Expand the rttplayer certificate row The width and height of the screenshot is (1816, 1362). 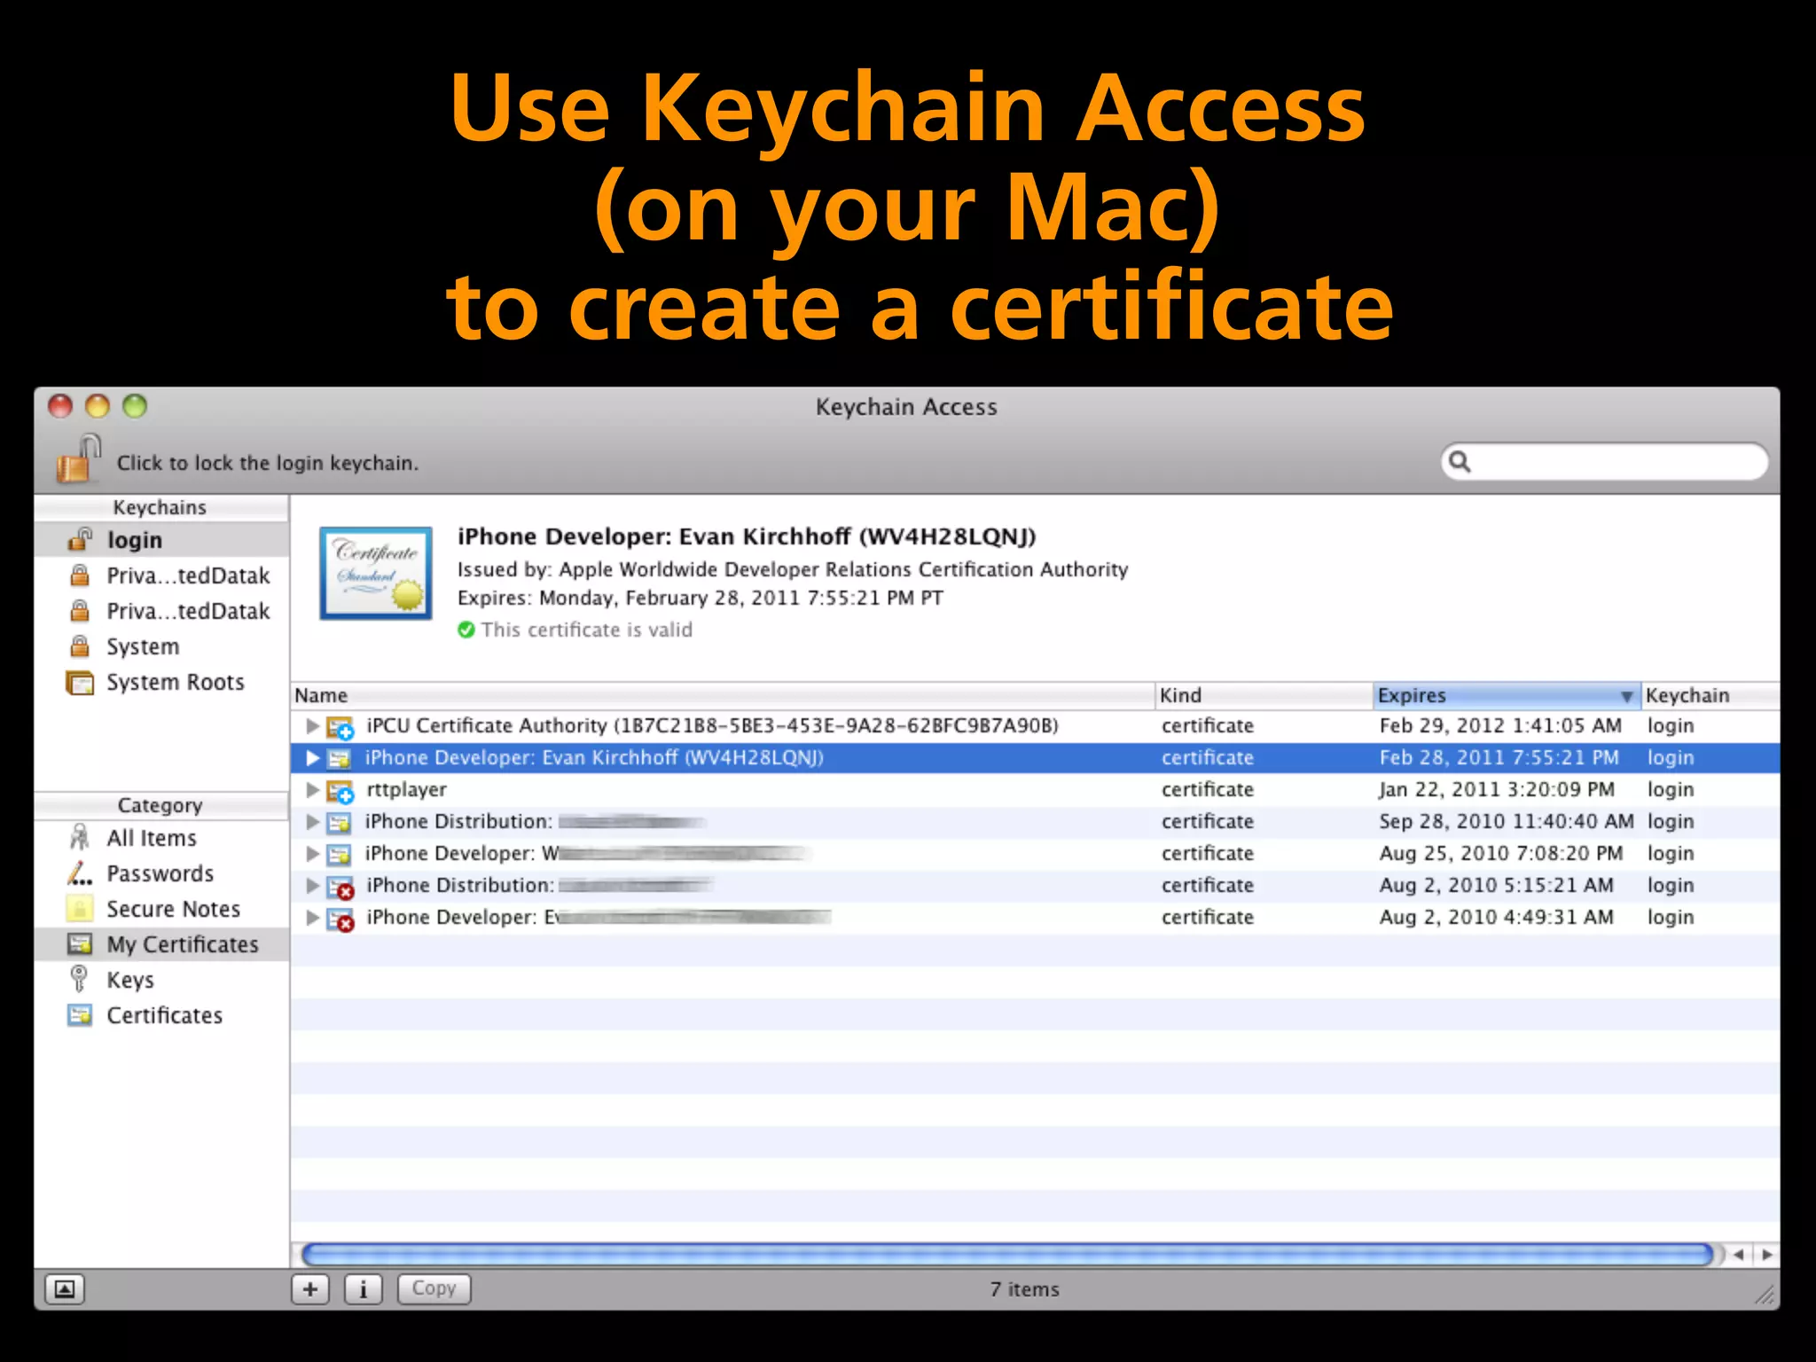(312, 789)
